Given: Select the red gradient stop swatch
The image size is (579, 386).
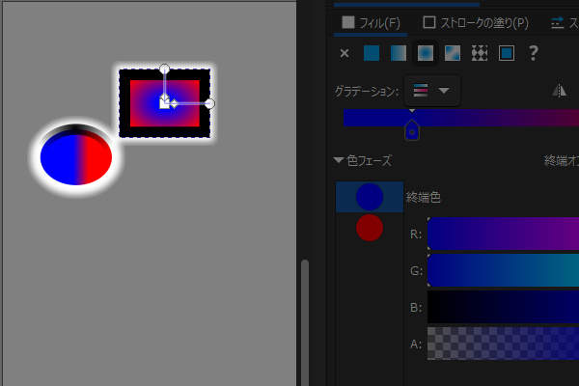Looking at the screenshot, I should click(x=370, y=228).
